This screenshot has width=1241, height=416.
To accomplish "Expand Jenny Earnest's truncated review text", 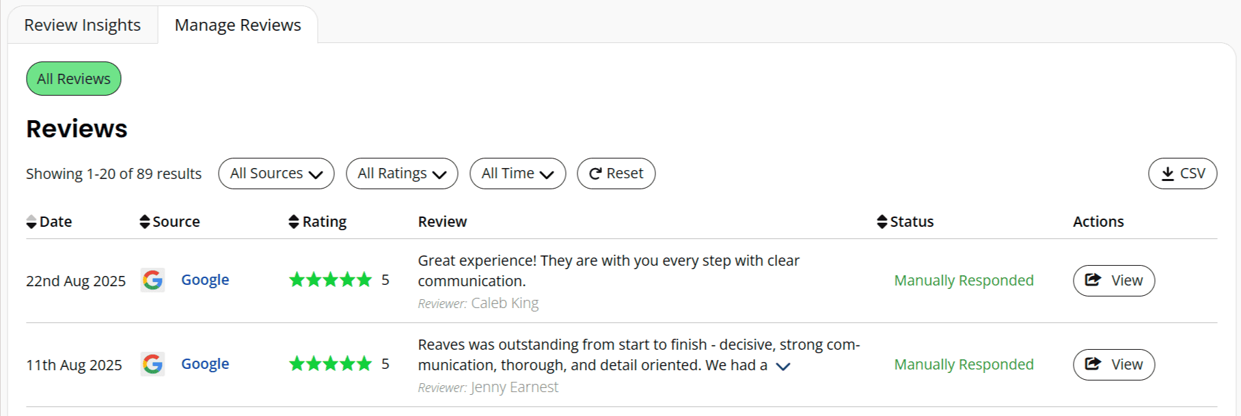I will [784, 366].
